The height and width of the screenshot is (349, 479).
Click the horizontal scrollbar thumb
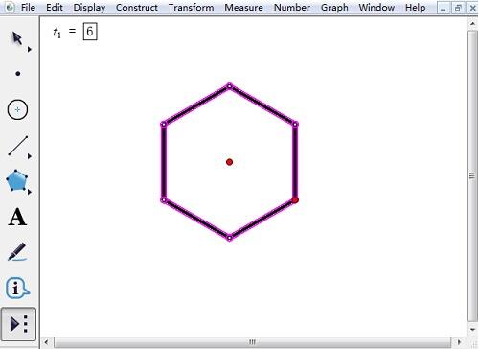coord(252,342)
